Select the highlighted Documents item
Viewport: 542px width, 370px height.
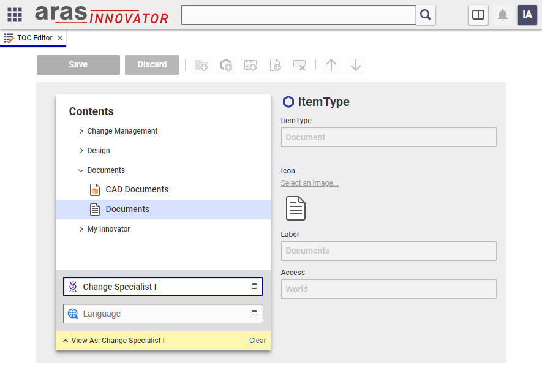(163, 210)
